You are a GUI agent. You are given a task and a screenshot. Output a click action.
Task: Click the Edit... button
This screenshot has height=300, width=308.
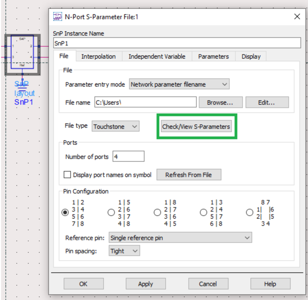267,102
